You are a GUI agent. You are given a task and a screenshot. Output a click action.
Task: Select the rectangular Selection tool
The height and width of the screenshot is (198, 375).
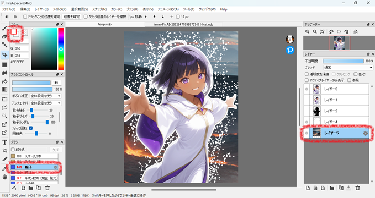(4, 99)
